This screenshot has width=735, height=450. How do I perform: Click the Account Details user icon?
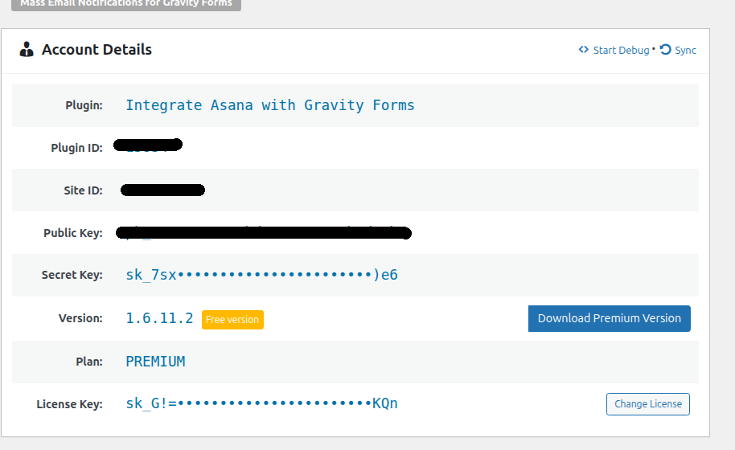pyautogui.click(x=27, y=50)
